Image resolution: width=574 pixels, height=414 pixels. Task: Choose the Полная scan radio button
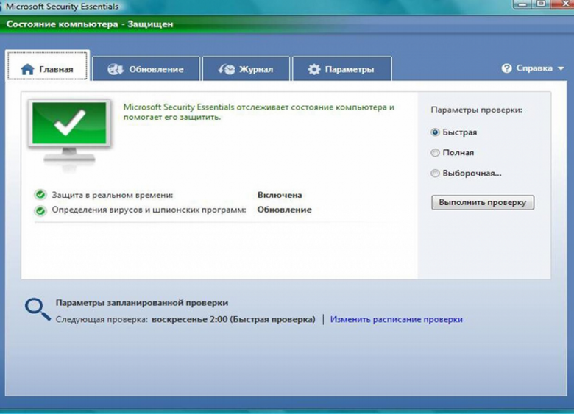pos(436,153)
